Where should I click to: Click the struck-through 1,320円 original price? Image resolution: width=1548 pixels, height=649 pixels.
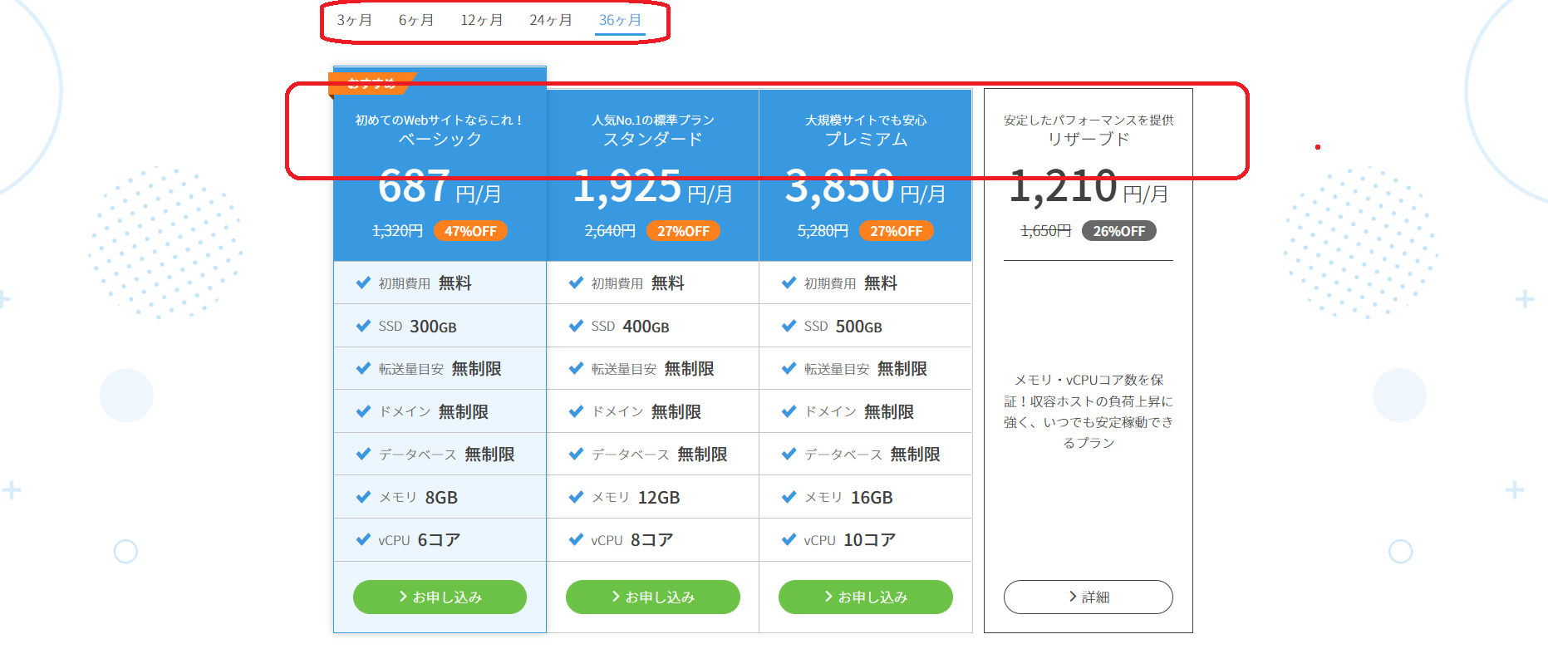[x=397, y=231]
